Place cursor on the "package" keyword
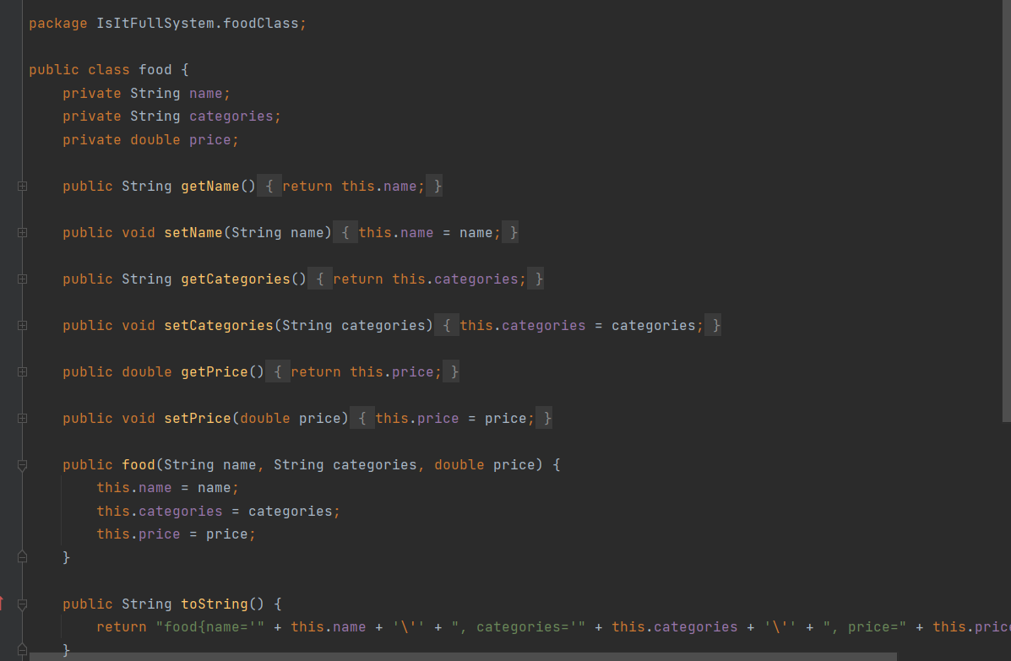 pos(58,24)
